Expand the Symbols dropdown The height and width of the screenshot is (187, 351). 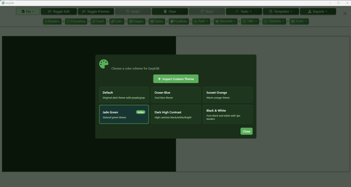pyautogui.click(x=274, y=21)
